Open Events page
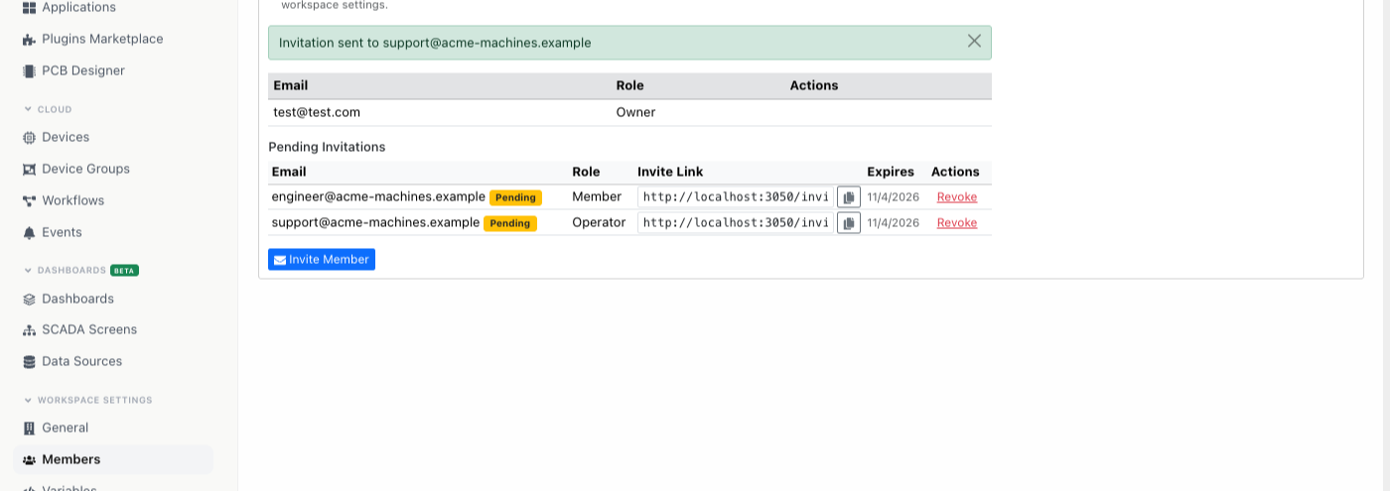 (x=62, y=232)
